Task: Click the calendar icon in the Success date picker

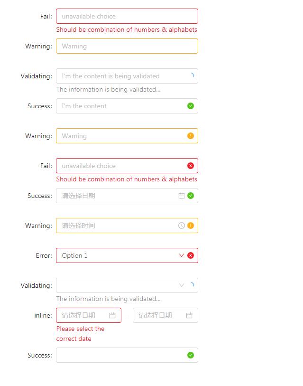Action: 181,196
